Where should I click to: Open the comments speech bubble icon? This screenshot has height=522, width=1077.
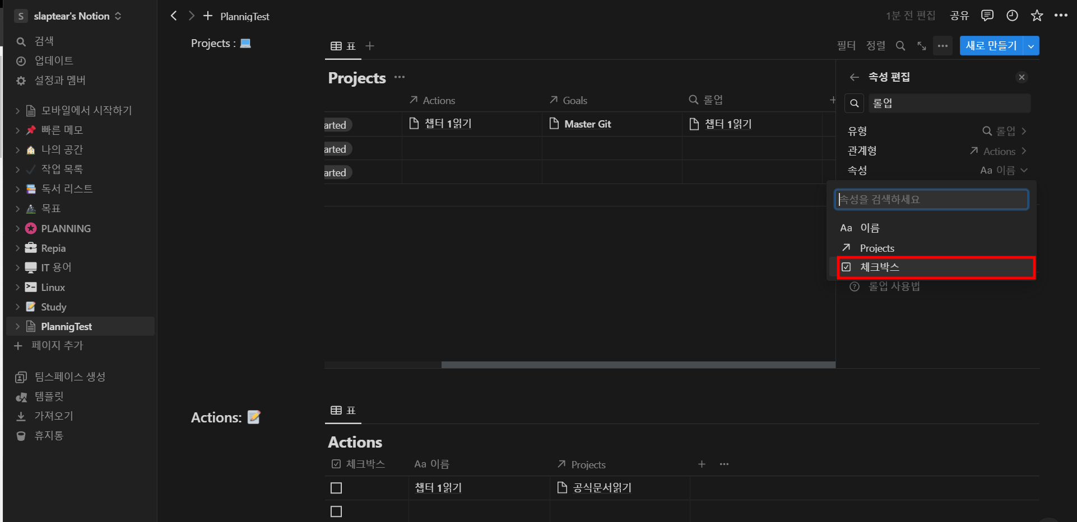(x=987, y=16)
